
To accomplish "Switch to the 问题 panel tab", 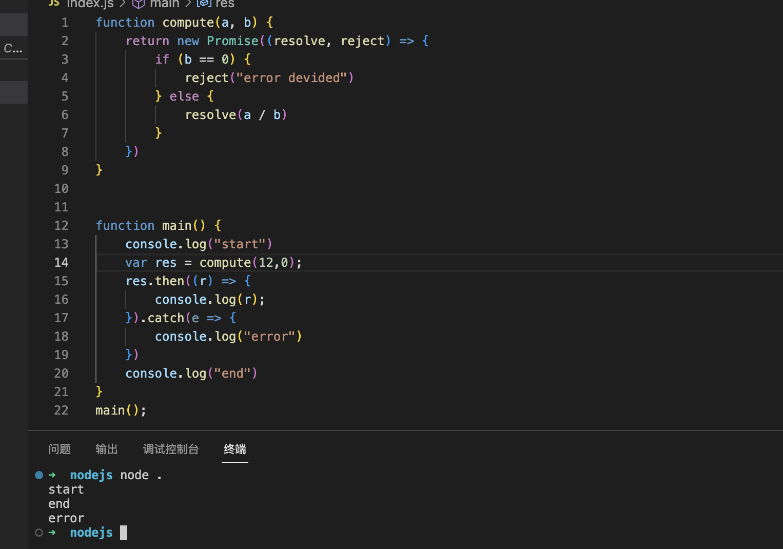I will [60, 449].
